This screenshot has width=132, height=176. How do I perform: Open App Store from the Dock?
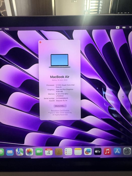(117, 151)
